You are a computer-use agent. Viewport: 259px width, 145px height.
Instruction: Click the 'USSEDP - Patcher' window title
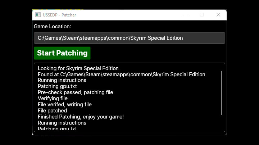pyautogui.click(x=59, y=15)
